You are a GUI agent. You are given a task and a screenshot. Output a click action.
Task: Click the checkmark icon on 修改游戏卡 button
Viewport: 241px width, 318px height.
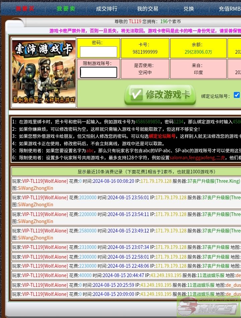tap(137, 95)
